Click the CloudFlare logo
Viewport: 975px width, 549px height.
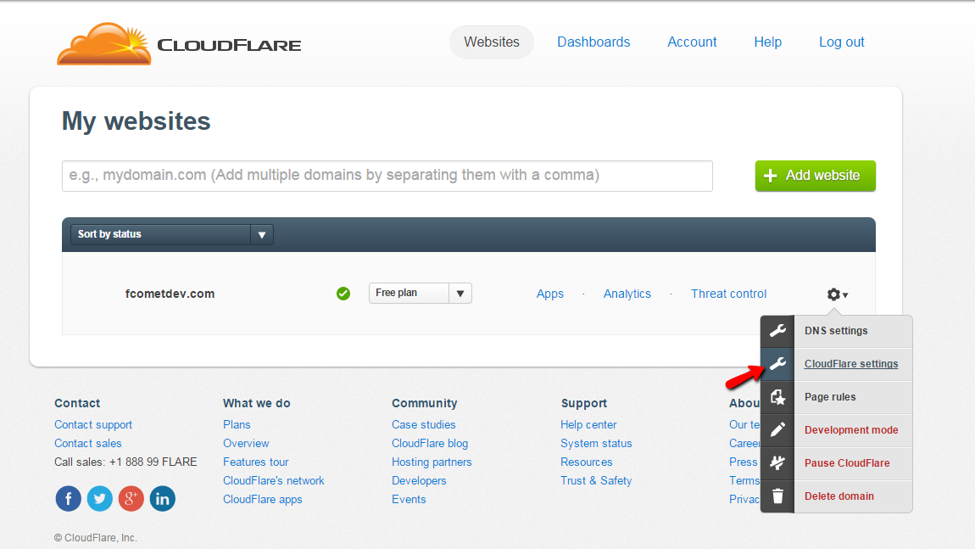pyautogui.click(x=179, y=43)
